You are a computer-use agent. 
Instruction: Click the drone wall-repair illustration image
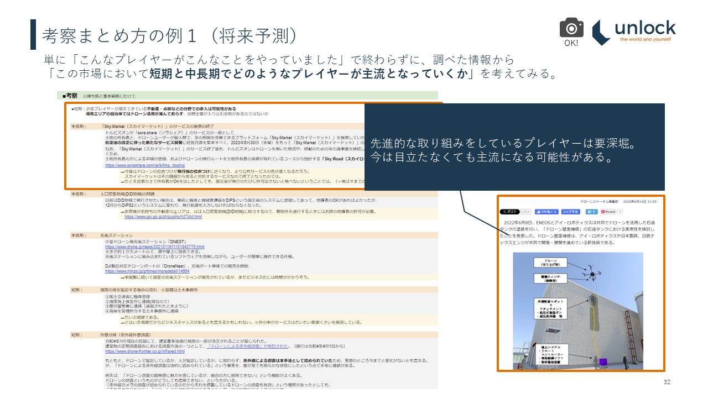click(x=578, y=311)
